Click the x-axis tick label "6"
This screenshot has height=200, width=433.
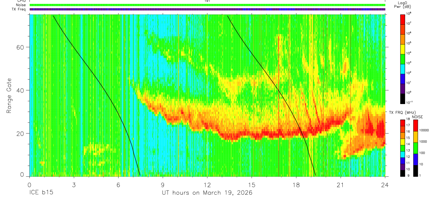[118, 185]
